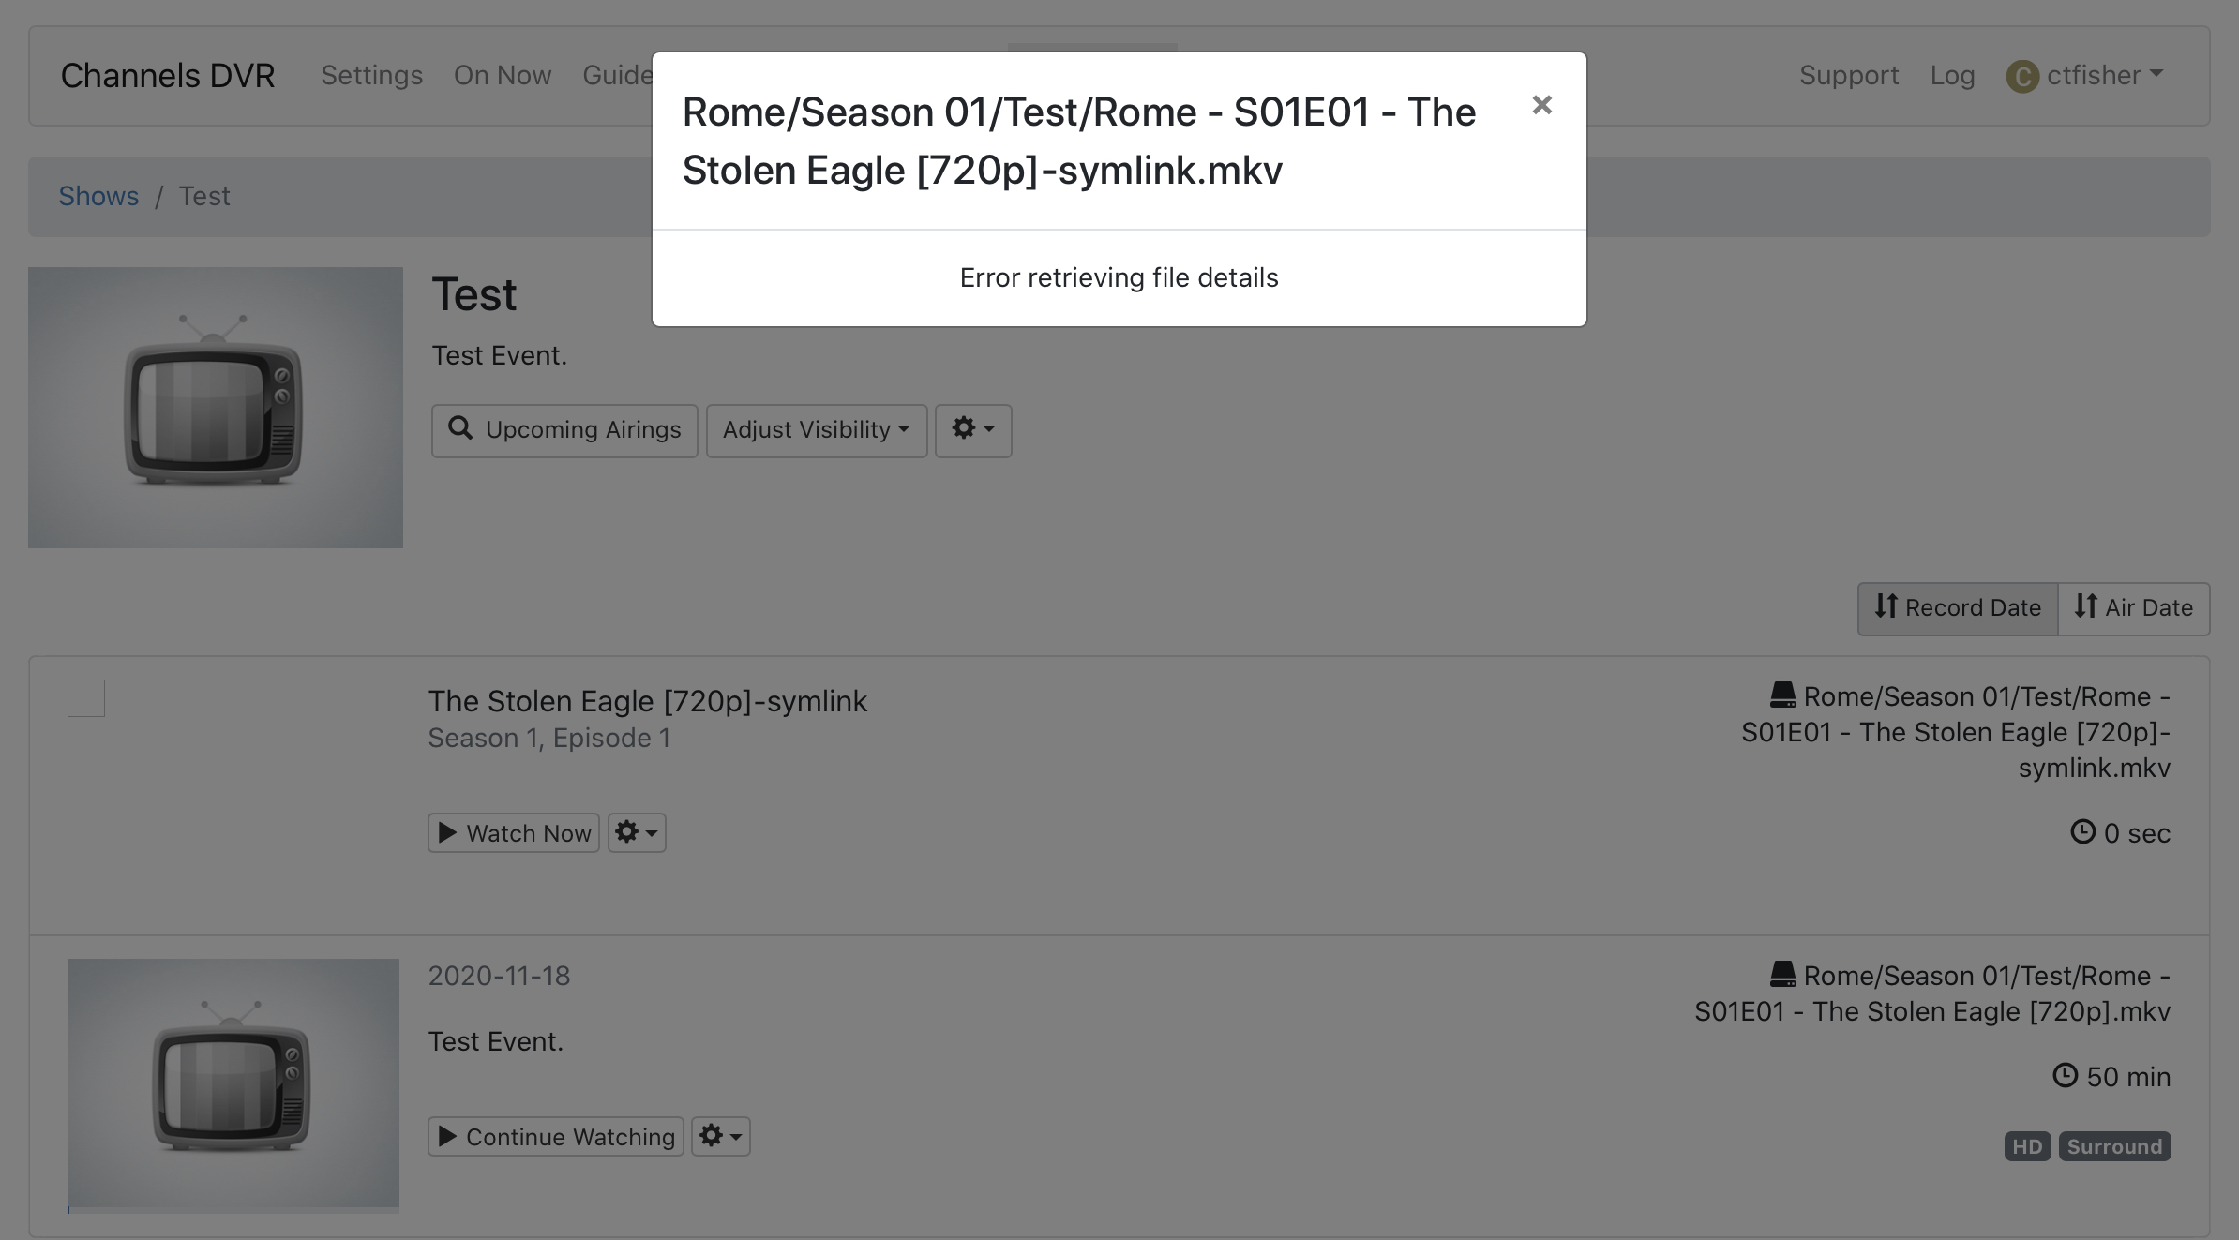Click the Test Event episode thumbnail
The image size is (2239, 1240).
click(233, 1083)
